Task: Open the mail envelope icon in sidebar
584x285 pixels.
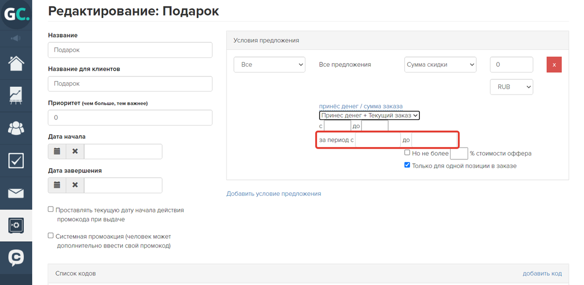Action: coord(16,193)
